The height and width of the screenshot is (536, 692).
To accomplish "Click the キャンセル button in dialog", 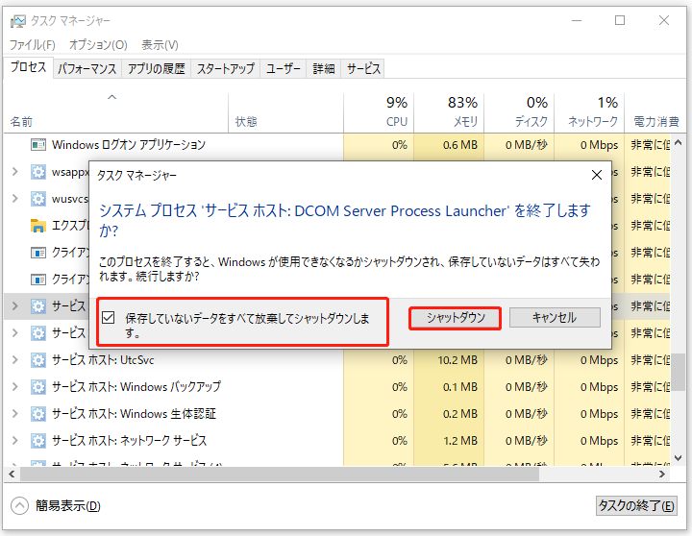I will pyautogui.click(x=555, y=318).
